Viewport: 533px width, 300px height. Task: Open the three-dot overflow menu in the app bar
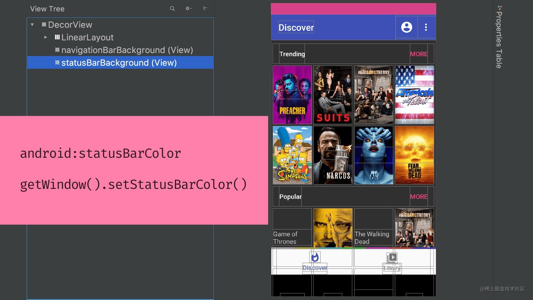pos(426,27)
